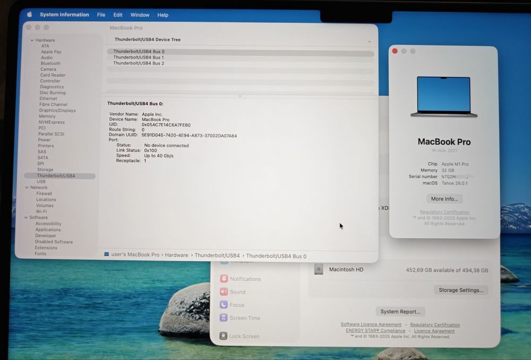Open Lock Screen in System Settings sidebar

(239, 336)
